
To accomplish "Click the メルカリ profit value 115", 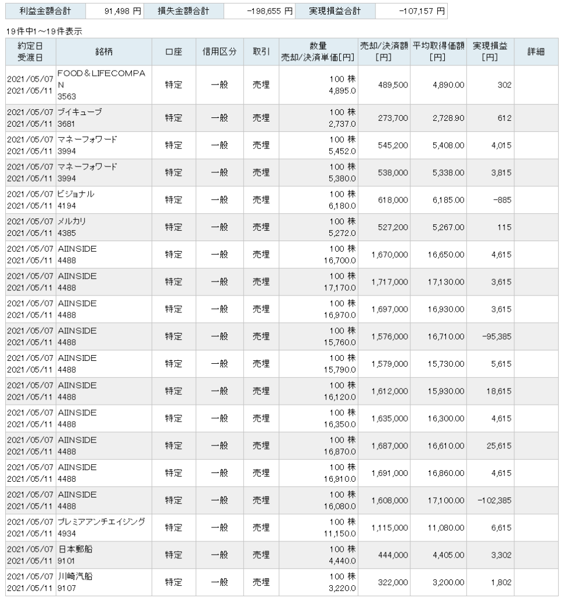I will pos(504,228).
